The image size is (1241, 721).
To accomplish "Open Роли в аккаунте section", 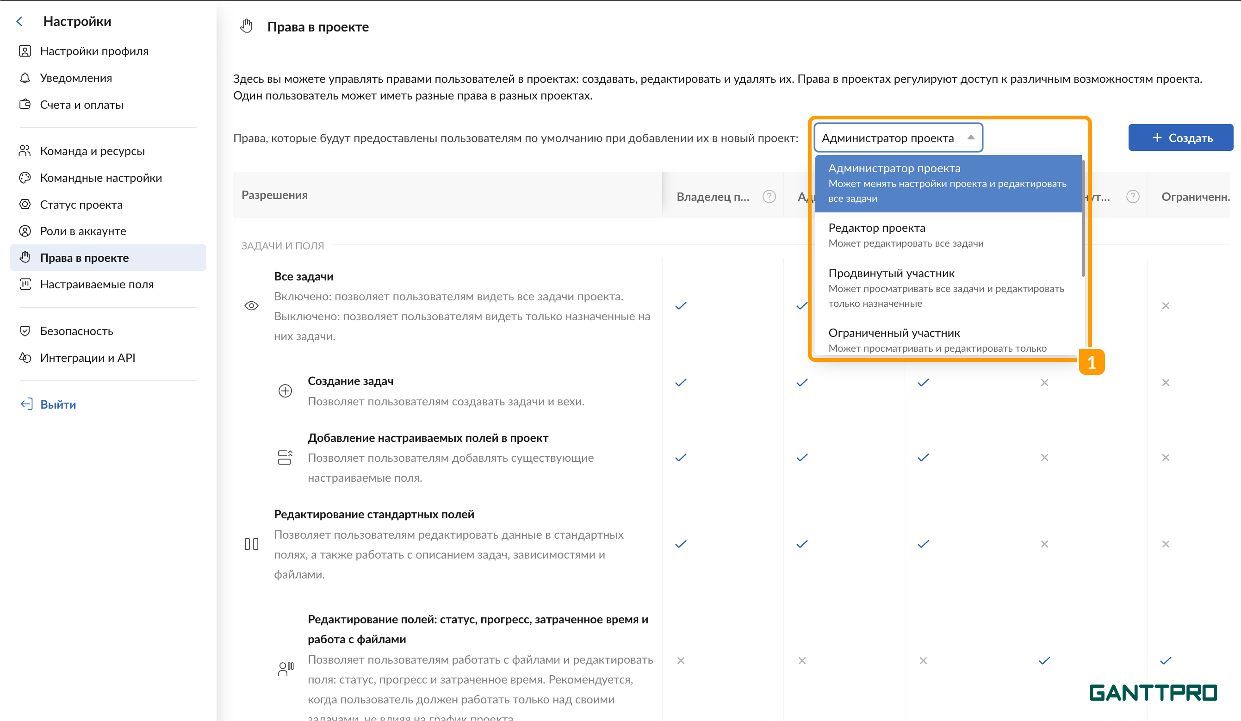I will [x=82, y=230].
